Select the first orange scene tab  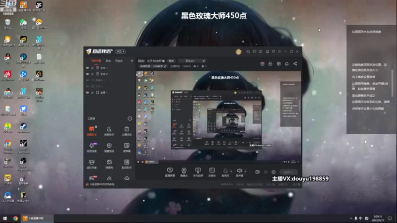coord(96,61)
